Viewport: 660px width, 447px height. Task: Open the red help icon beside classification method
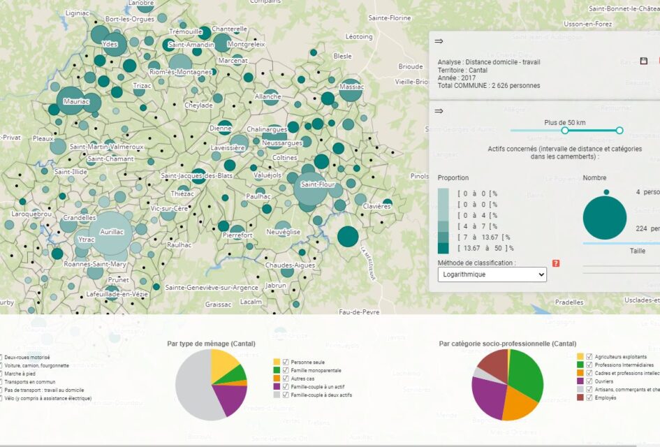[x=556, y=263]
